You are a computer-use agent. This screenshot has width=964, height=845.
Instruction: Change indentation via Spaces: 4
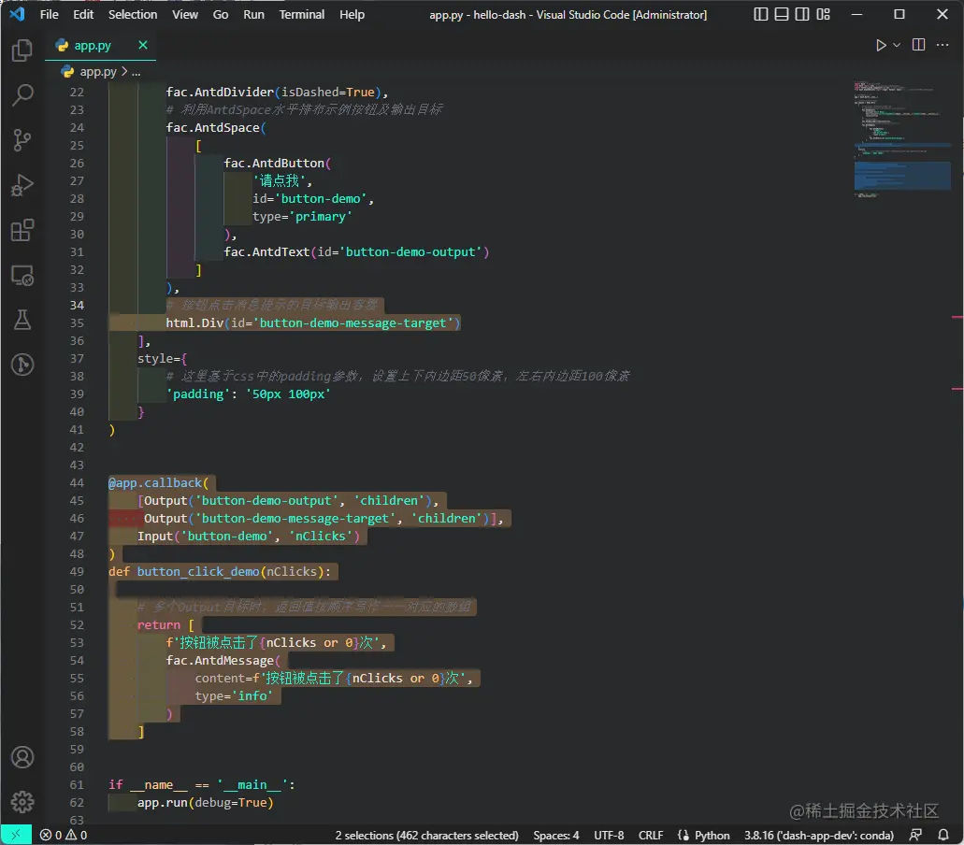[555, 835]
